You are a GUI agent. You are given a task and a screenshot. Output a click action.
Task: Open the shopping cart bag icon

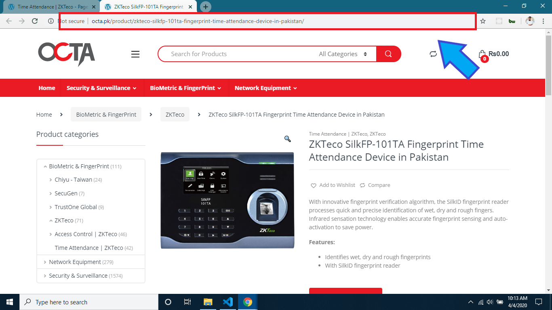tap(482, 54)
